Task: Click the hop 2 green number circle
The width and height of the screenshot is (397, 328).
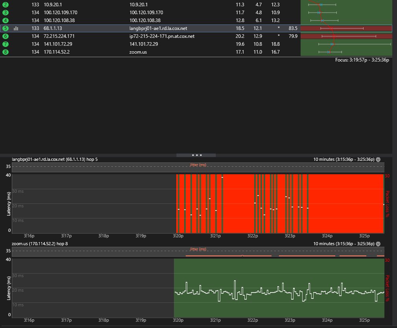Action: (x=6, y=5)
